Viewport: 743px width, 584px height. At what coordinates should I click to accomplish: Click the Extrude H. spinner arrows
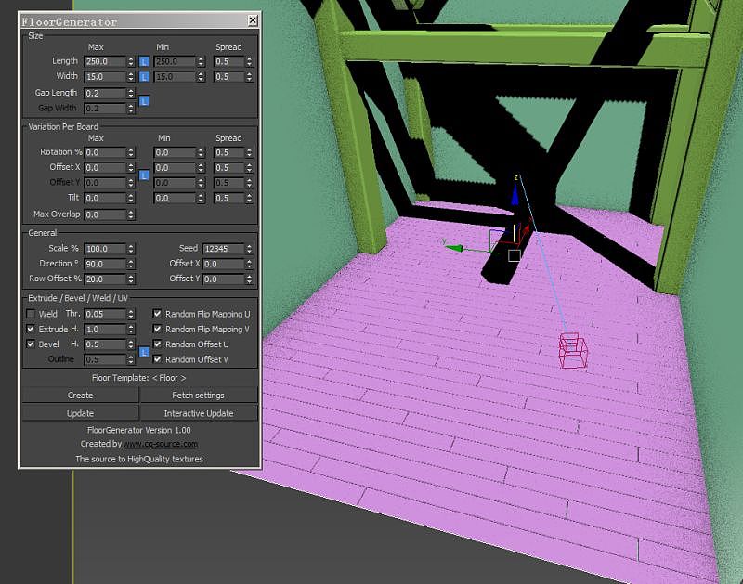coord(131,330)
